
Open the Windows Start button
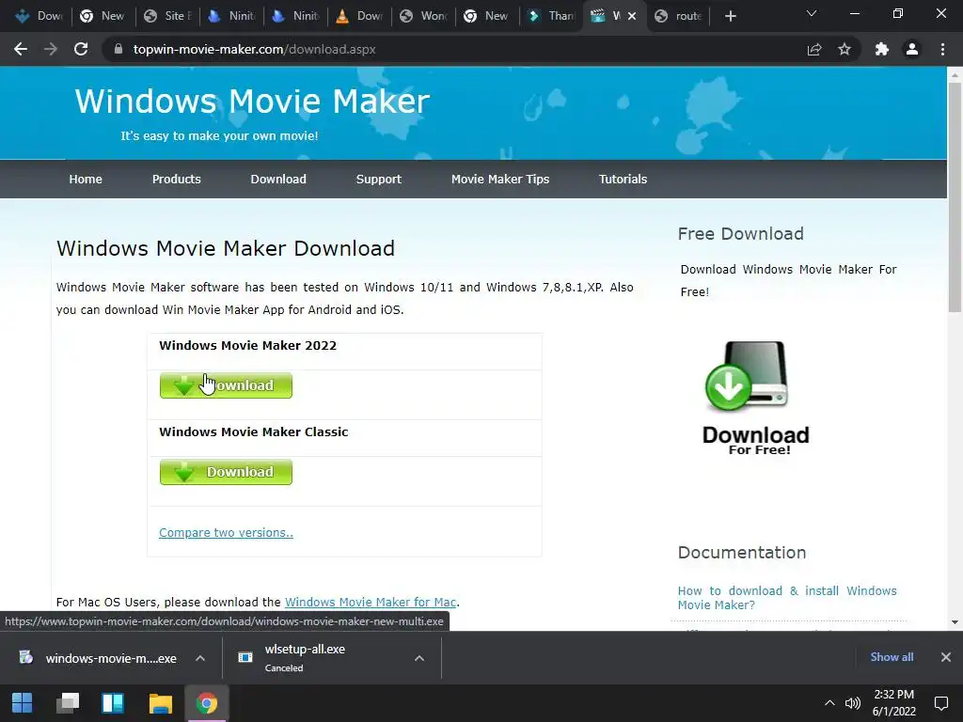23,703
